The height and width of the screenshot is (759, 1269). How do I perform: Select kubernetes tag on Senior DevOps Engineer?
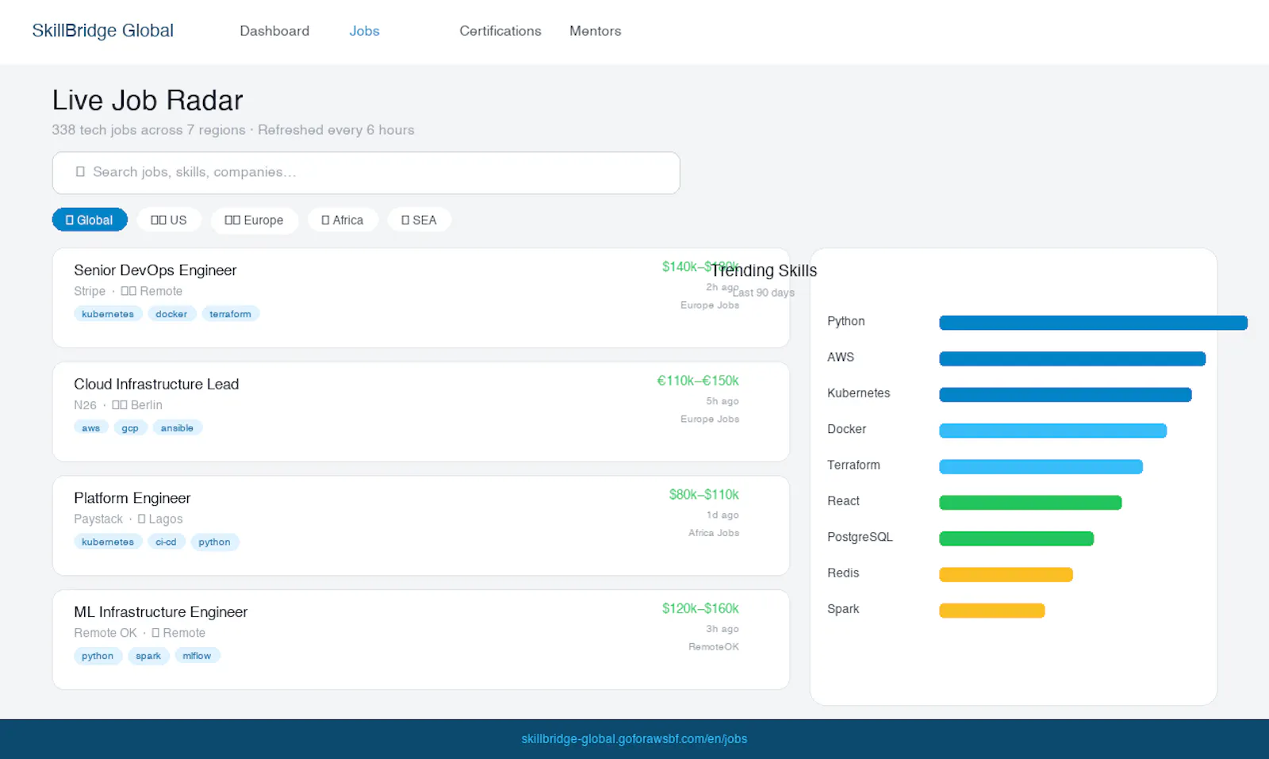(108, 314)
